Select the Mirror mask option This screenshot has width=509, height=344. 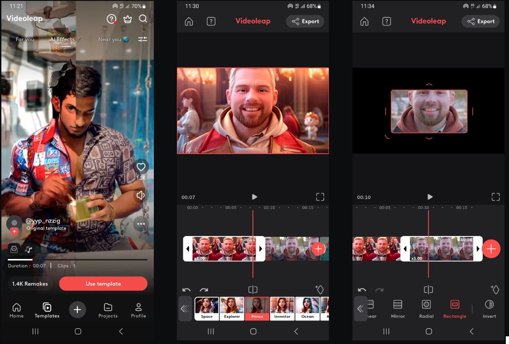pos(398,309)
